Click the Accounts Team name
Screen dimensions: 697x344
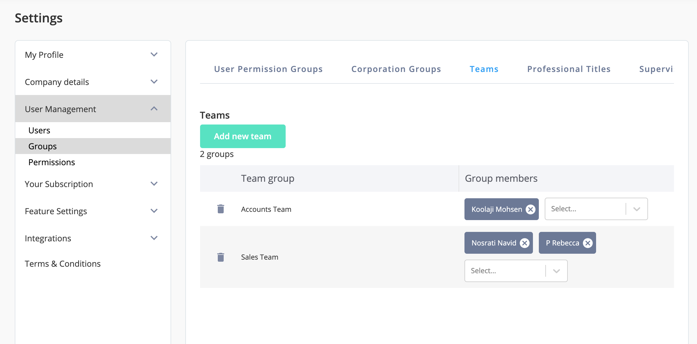tap(266, 209)
